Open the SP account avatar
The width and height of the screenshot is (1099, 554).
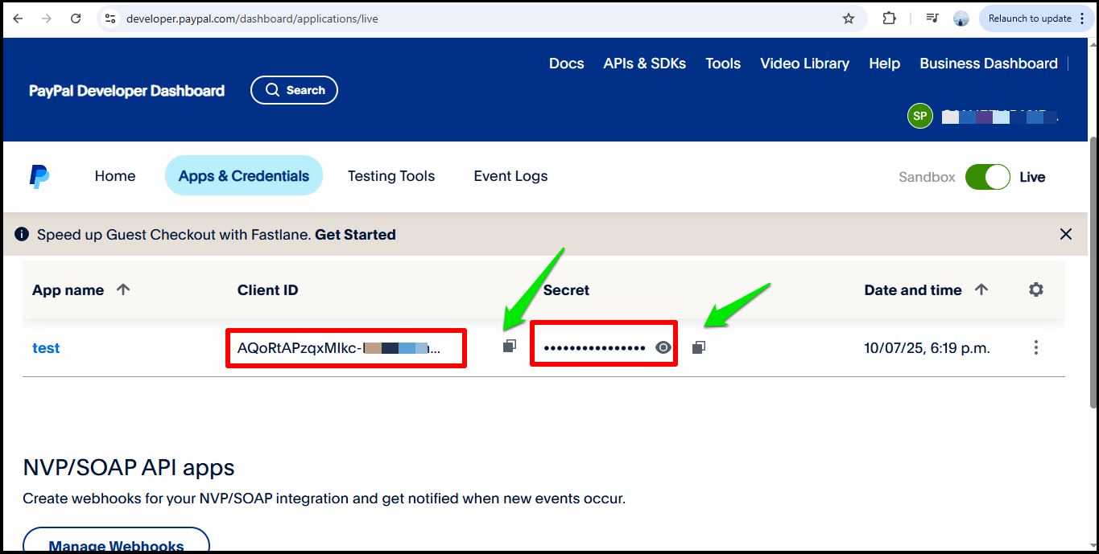(920, 116)
